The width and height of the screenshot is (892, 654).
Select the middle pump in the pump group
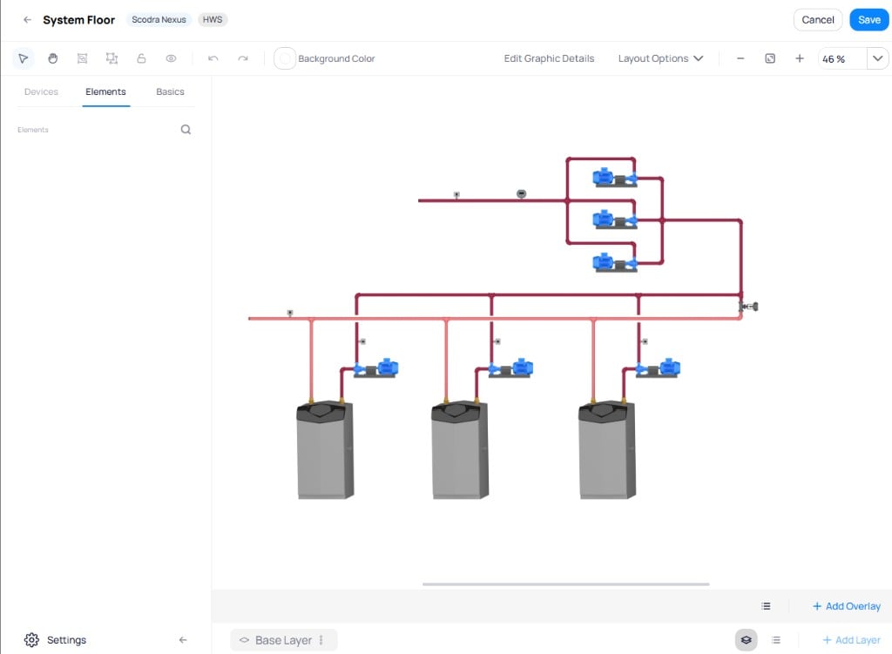614,219
